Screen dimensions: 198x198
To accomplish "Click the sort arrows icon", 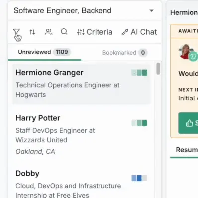I will click(32, 32).
